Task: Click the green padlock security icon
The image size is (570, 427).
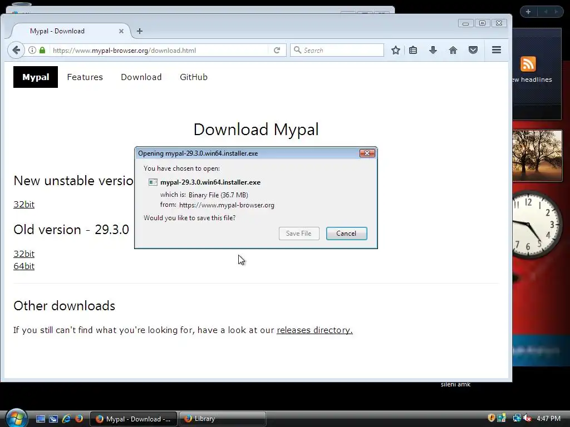Action: click(x=42, y=50)
